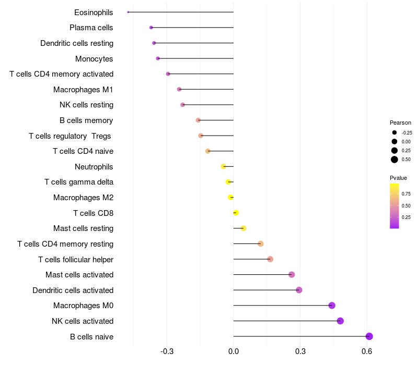The height and width of the screenshot is (365, 418).
Task: Select the Monocytes row label
Action: tap(94, 58)
